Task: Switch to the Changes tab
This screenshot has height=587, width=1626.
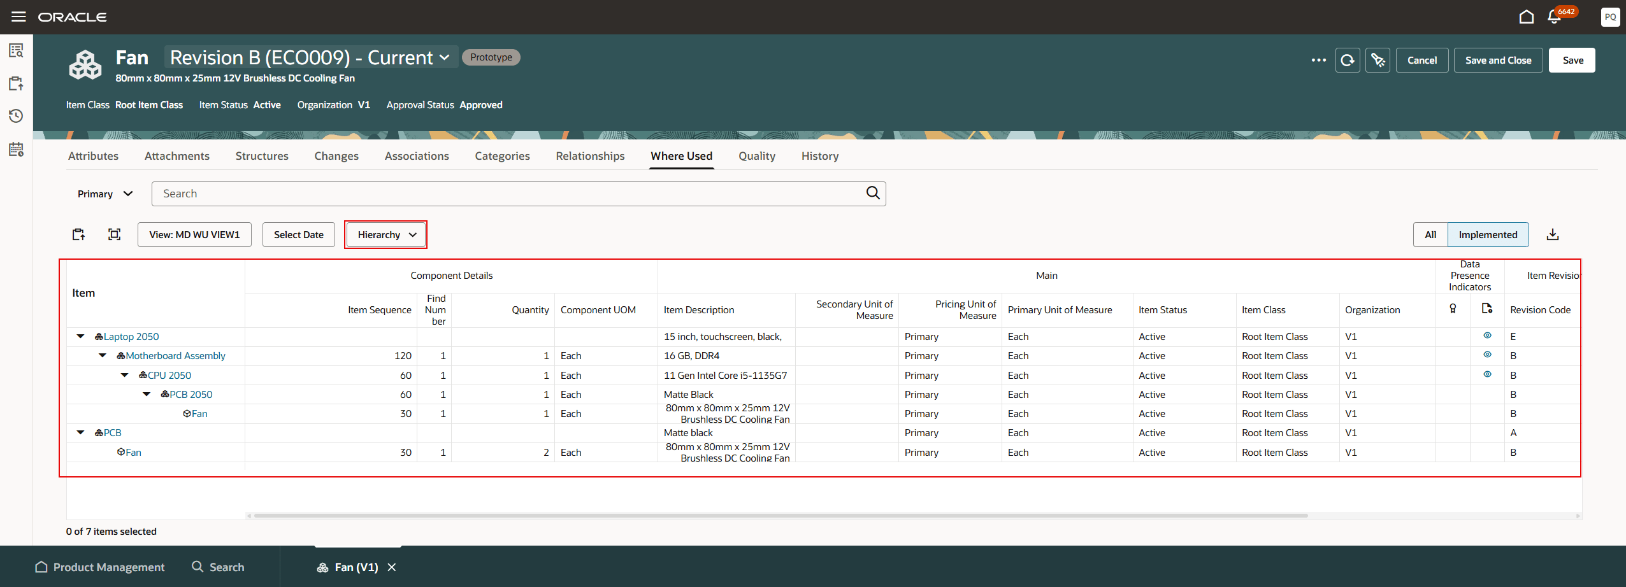Action: (x=336, y=156)
